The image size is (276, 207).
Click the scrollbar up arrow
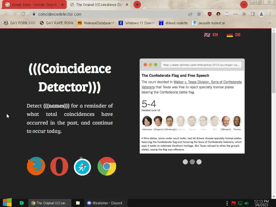point(274,30)
